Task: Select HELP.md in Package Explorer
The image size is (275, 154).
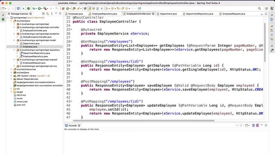Action: point(21,95)
